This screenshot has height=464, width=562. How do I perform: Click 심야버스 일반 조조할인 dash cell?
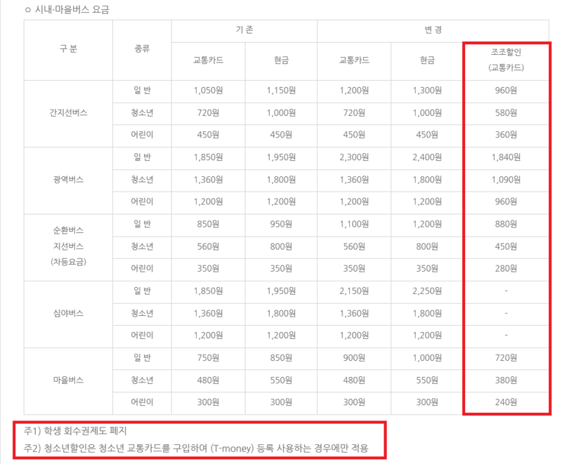(x=506, y=291)
